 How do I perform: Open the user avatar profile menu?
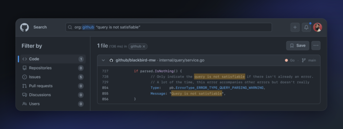pyautogui.click(x=318, y=27)
